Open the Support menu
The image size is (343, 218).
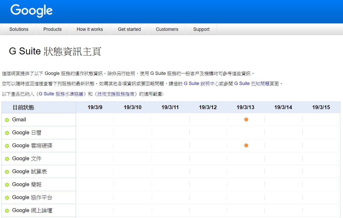pyautogui.click(x=201, y=29)
